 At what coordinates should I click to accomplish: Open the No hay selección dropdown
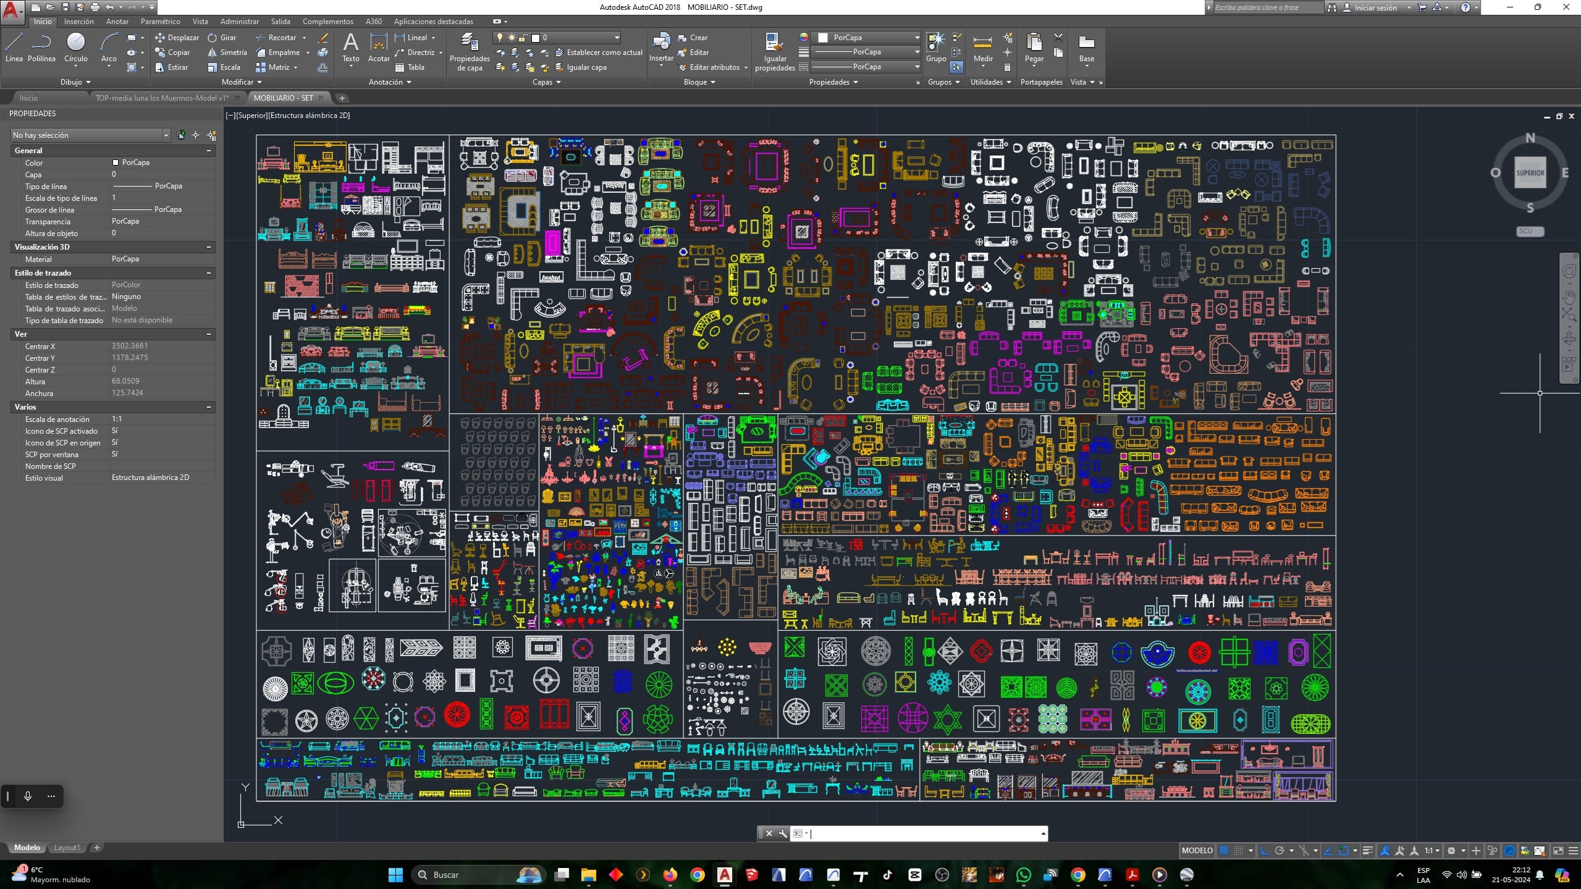166,135
